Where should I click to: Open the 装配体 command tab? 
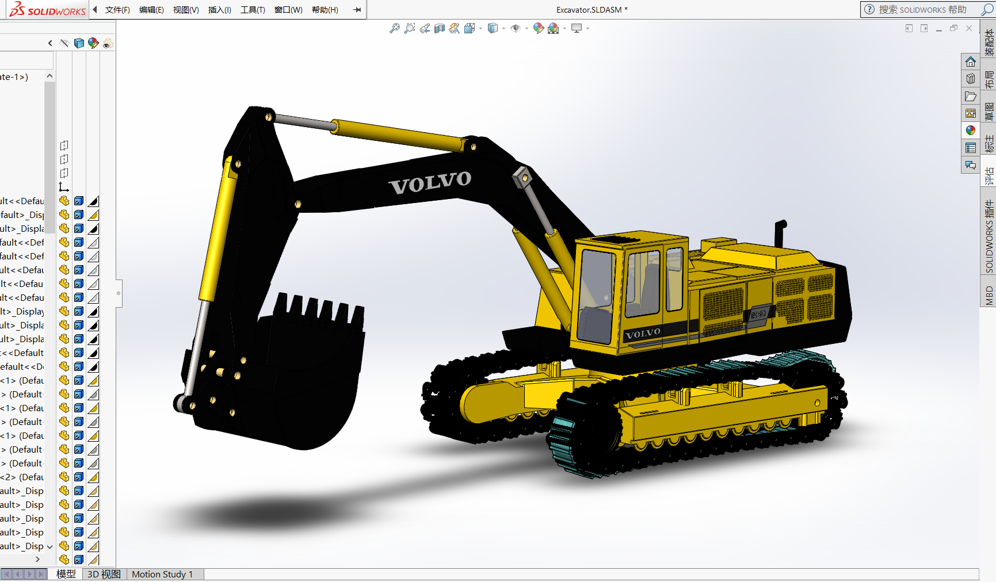coord(989,43)
